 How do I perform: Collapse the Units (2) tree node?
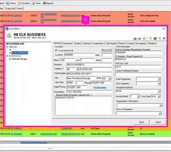(x=7, y=47)
